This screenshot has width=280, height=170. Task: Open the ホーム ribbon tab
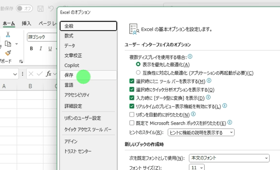coord(9,23)
